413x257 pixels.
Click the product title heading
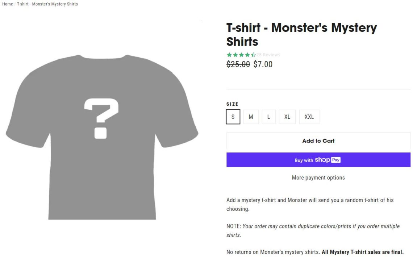pyautogui.click(x=301, y=34)
